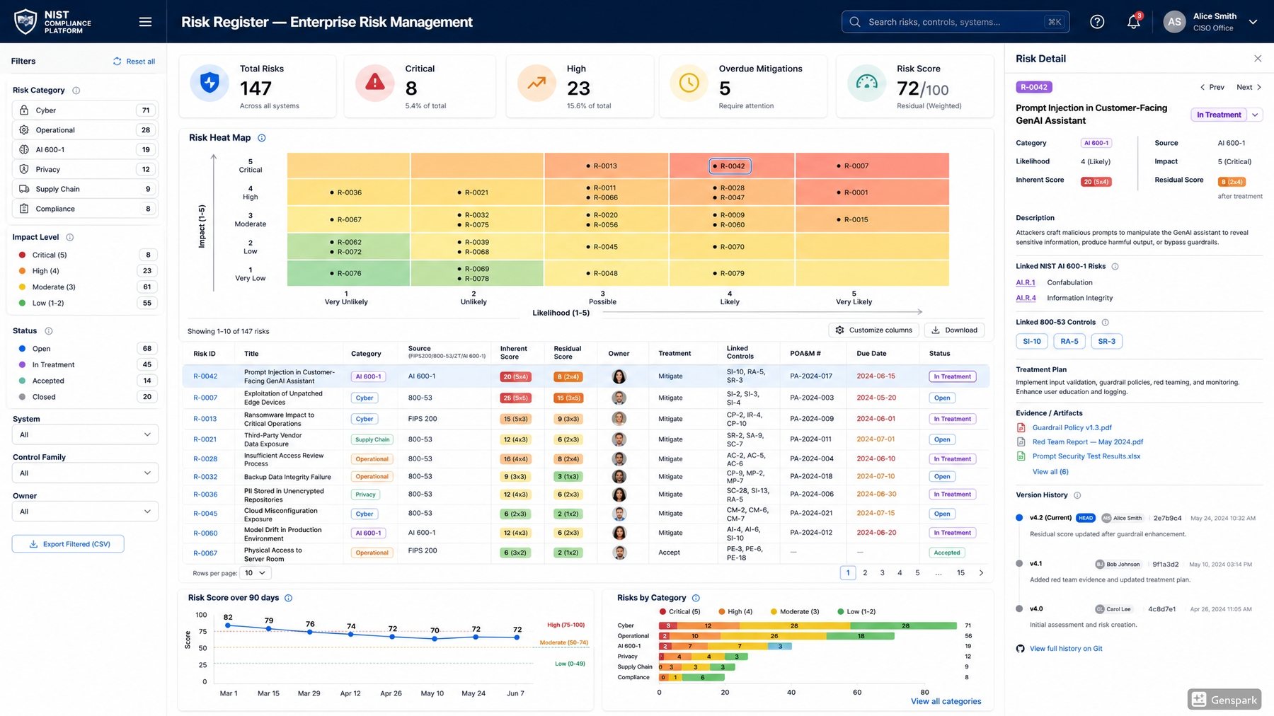This screenshot has width=1274, height=716.
Task: Click the Download button
Action: tap(954, 330)
